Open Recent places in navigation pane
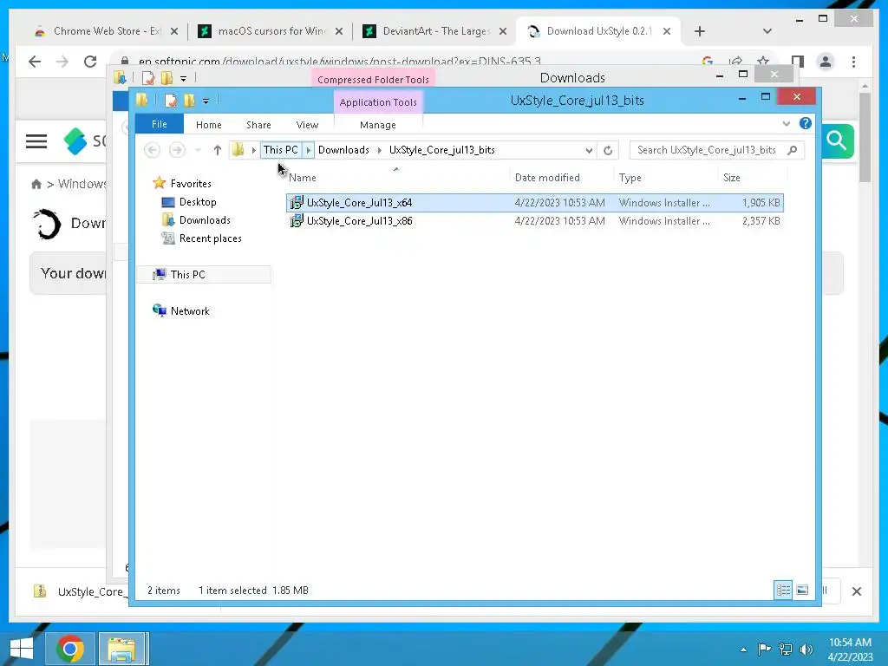888x666 pixels. click(x=210, y=238)
